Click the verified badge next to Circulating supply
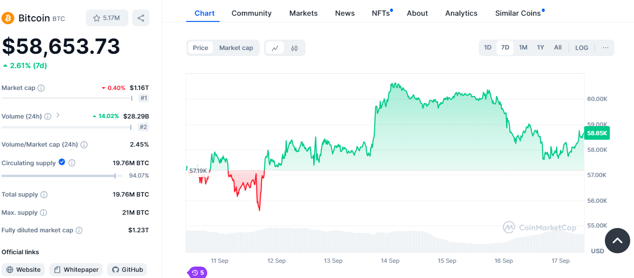The width and height of the screenshot is (634, 278). coord(62,162)
